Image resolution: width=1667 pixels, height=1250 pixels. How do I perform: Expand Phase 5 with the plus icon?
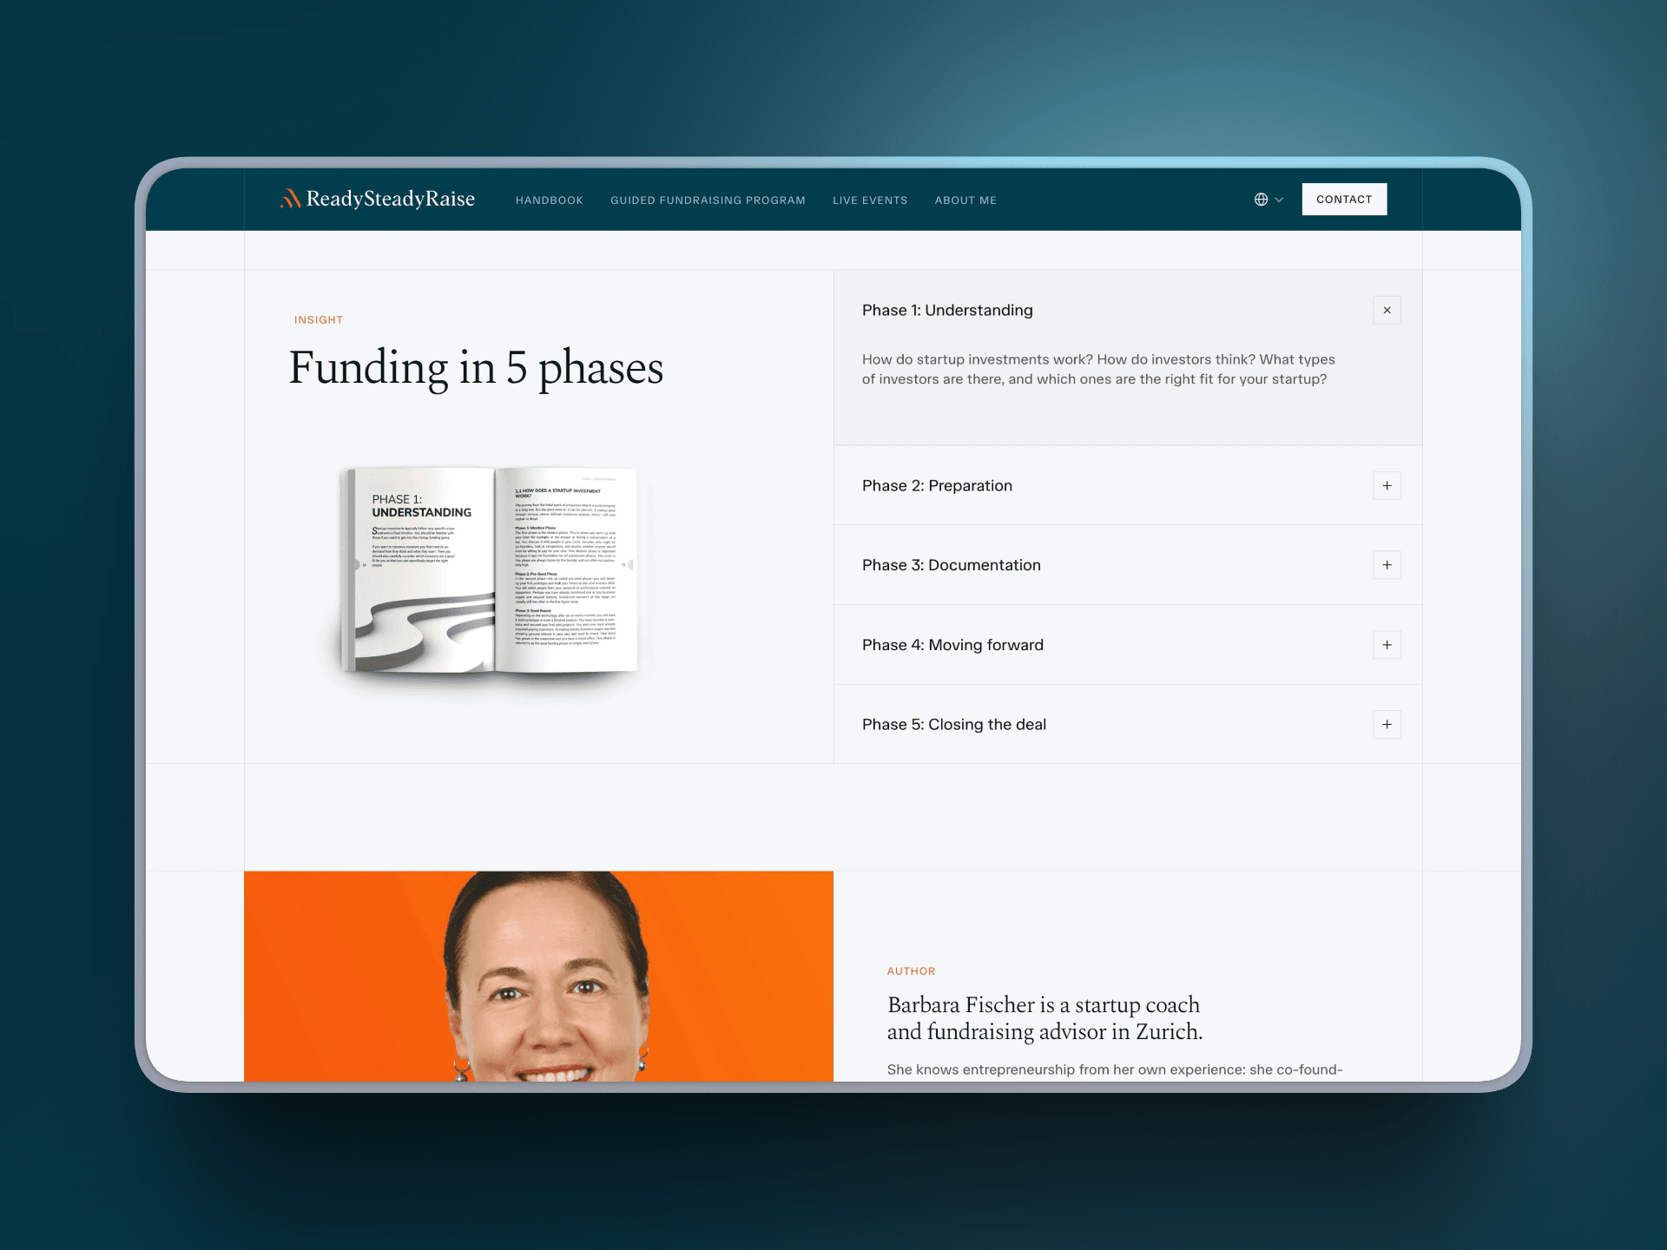(x=1387, y=724)
